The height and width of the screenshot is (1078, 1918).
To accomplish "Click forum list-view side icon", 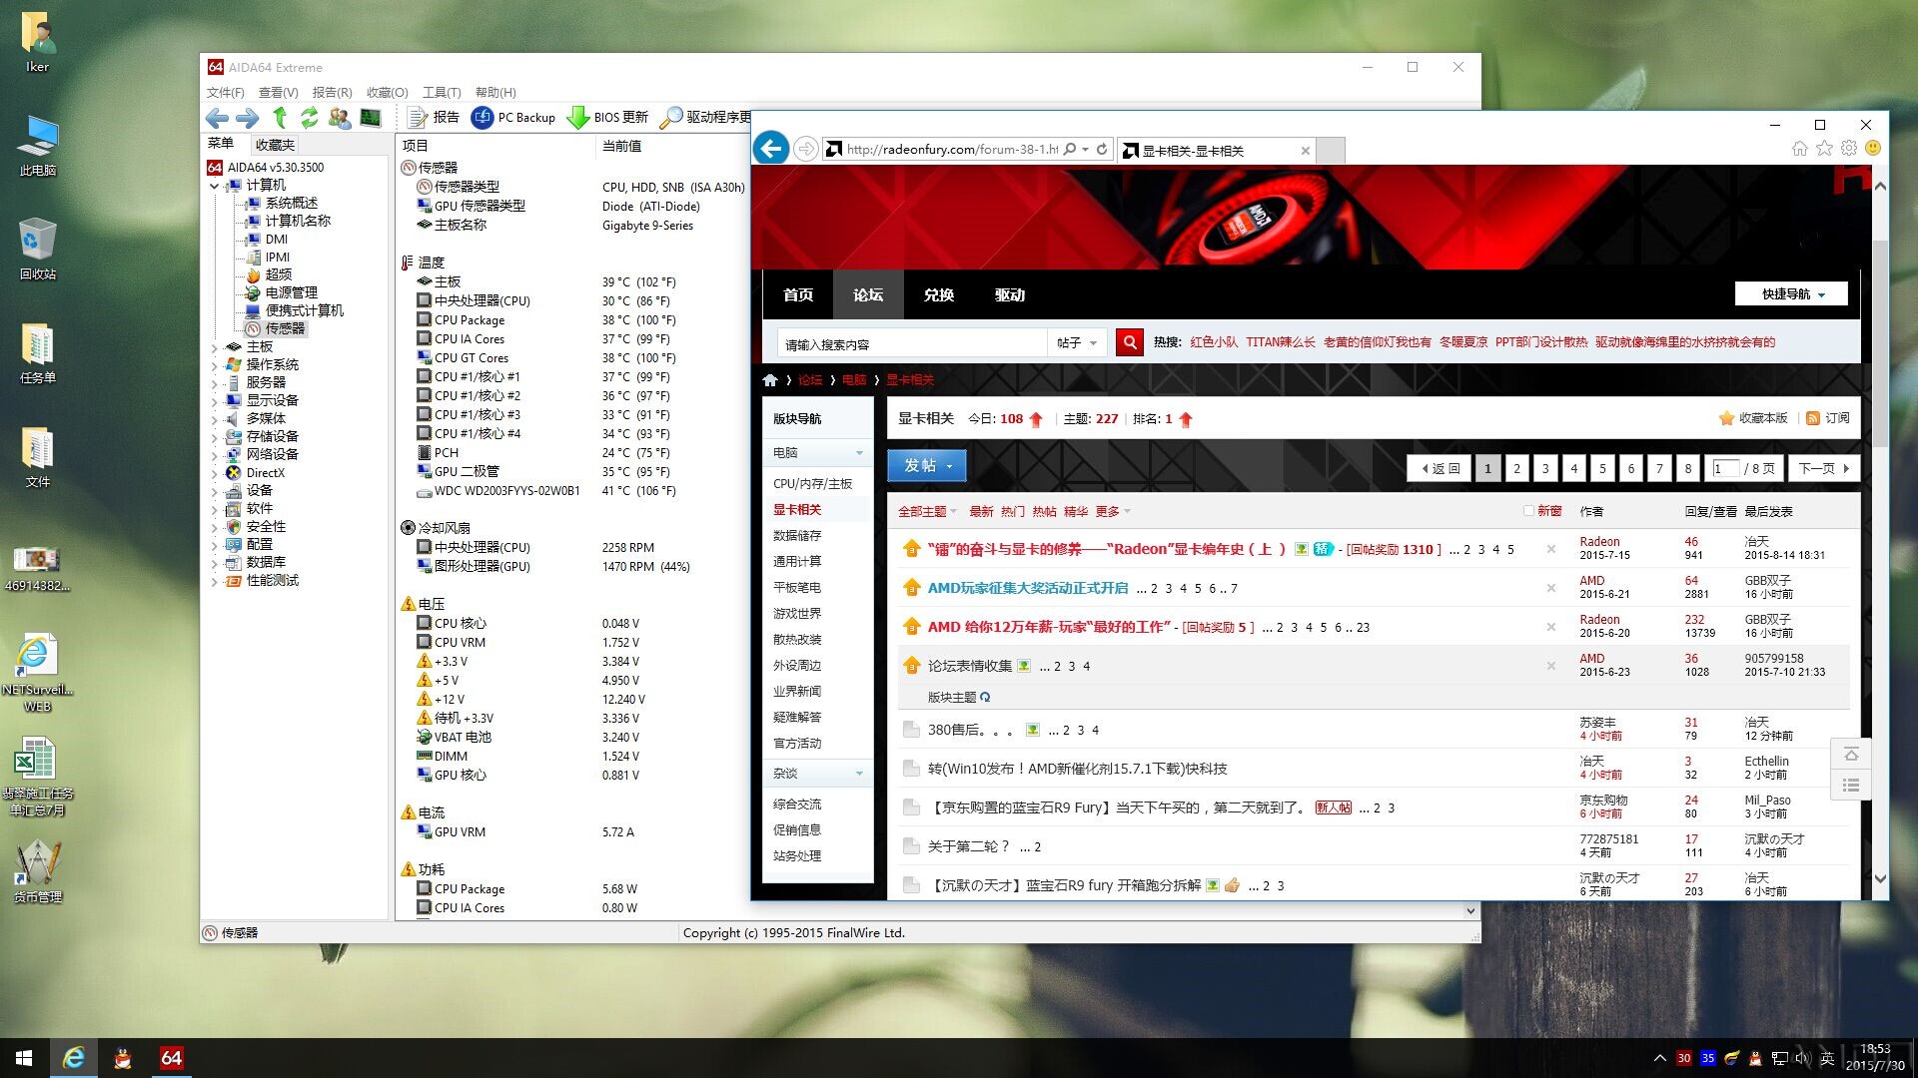I will click(1851, 786).
